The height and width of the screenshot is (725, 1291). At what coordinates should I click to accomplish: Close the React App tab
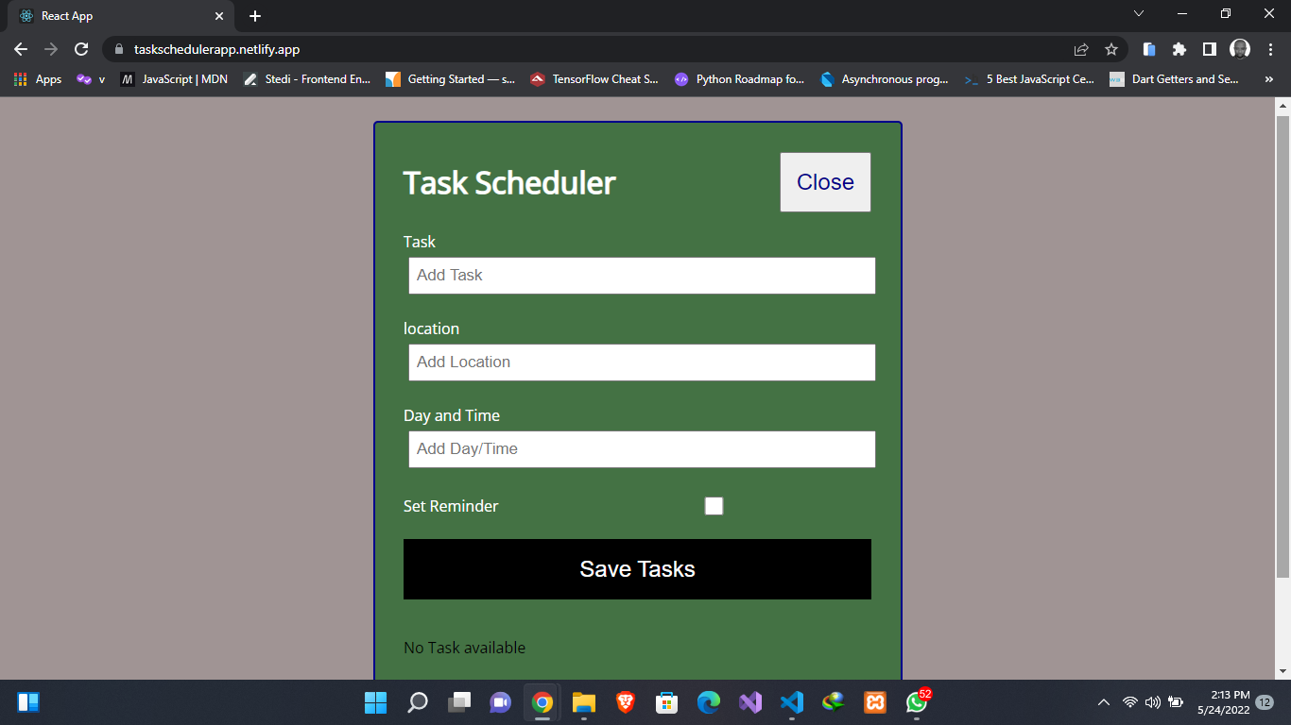[x=218, y=16]
